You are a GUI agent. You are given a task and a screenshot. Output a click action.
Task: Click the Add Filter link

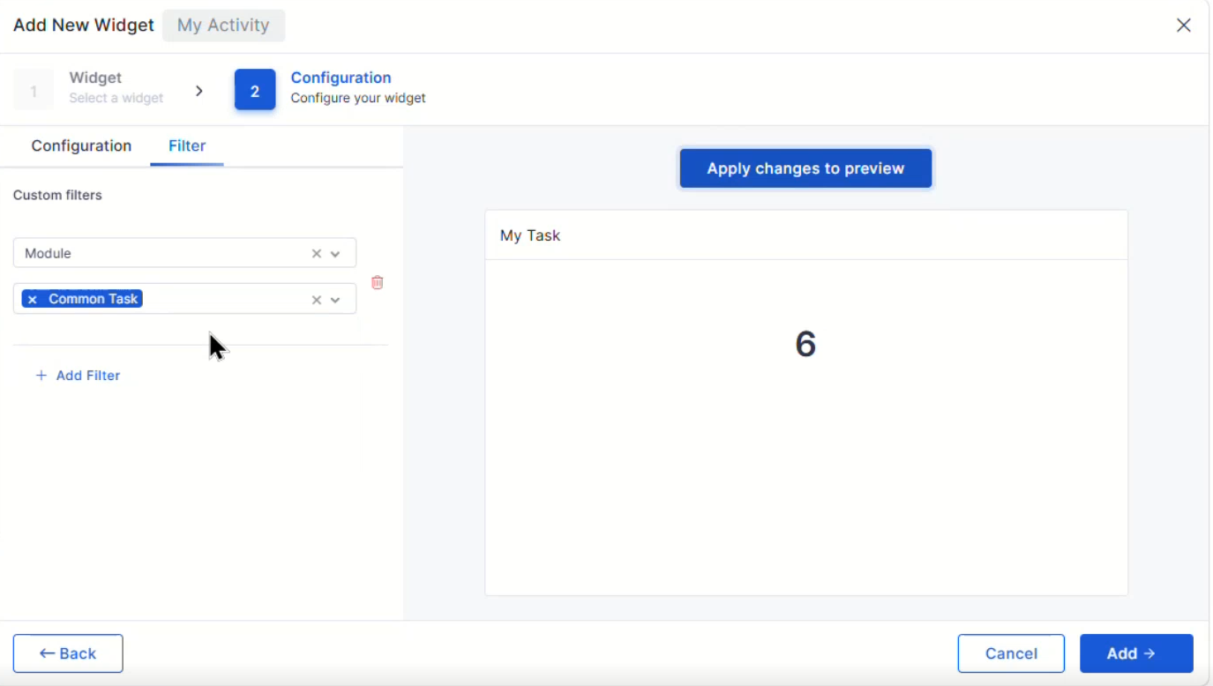78,376
